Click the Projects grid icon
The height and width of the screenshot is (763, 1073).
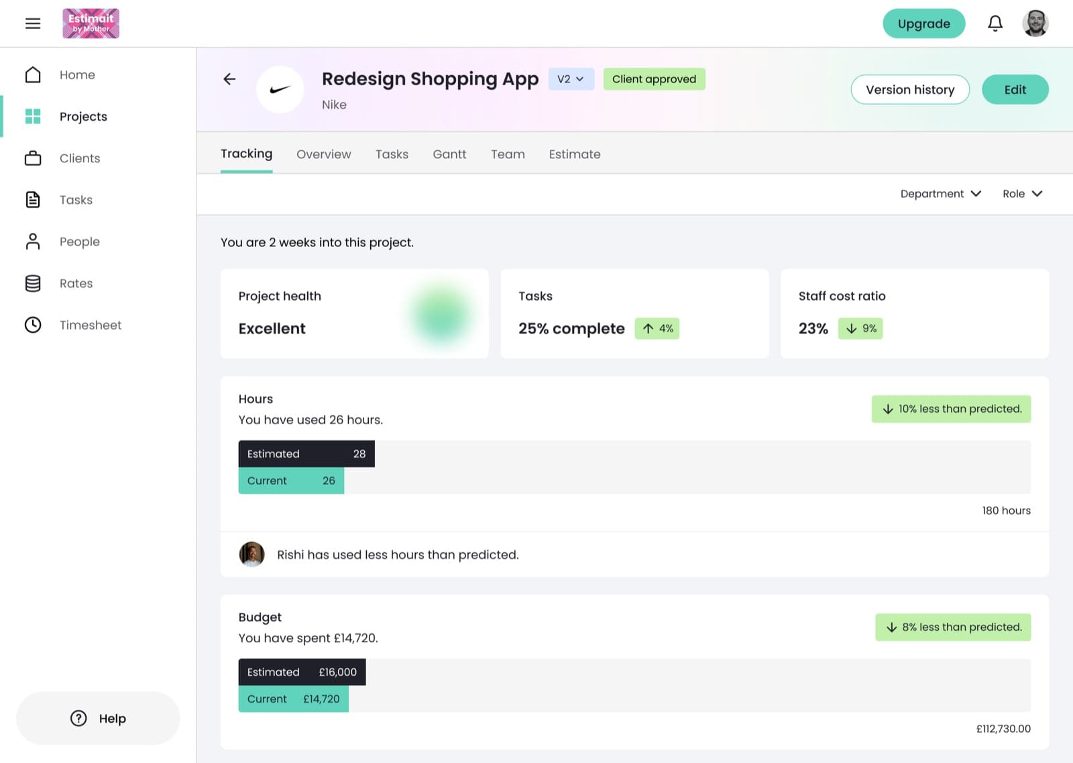[33, 116]
